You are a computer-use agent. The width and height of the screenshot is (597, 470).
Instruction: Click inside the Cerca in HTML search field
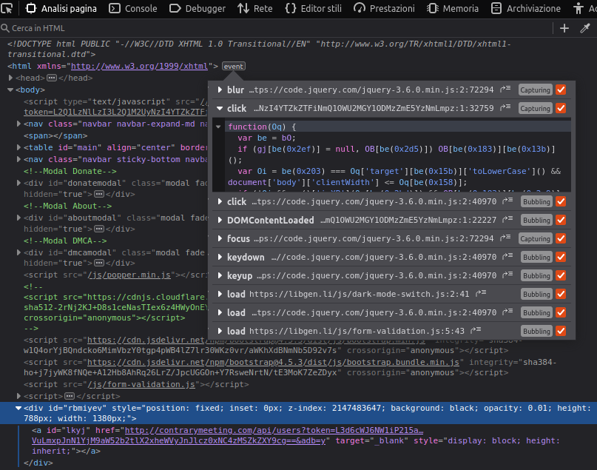coord(74,28)
